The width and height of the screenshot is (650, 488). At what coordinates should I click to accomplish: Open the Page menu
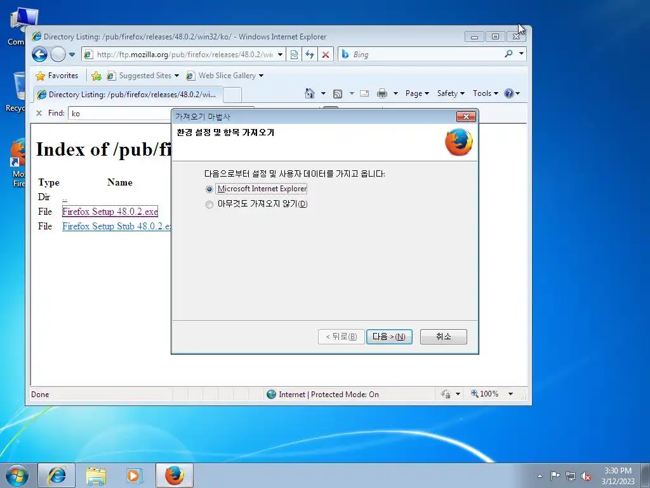[x=417, y=93]
